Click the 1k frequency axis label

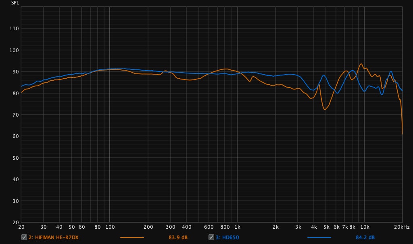(237, 227)
